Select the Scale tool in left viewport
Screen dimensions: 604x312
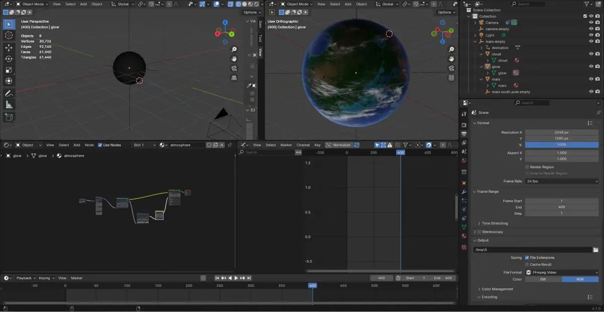point(9,69)
